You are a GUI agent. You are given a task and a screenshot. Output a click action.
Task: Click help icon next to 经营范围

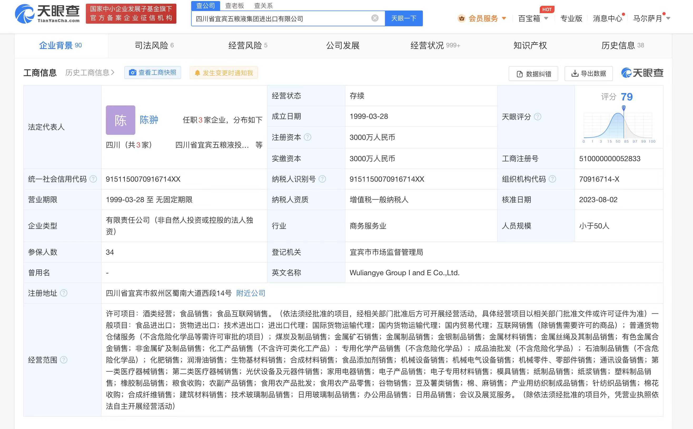64,360
